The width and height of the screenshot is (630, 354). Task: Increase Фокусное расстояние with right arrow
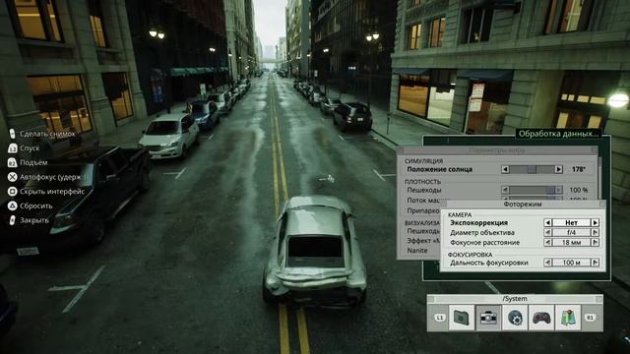(x=595, y=243)
